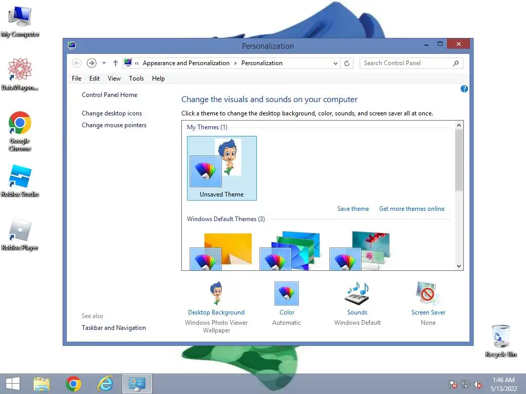Open the Edit menu

[x=95, y=78]
